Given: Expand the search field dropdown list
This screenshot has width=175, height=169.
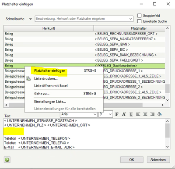Looking at the screenshot, I should coord(130,19).
